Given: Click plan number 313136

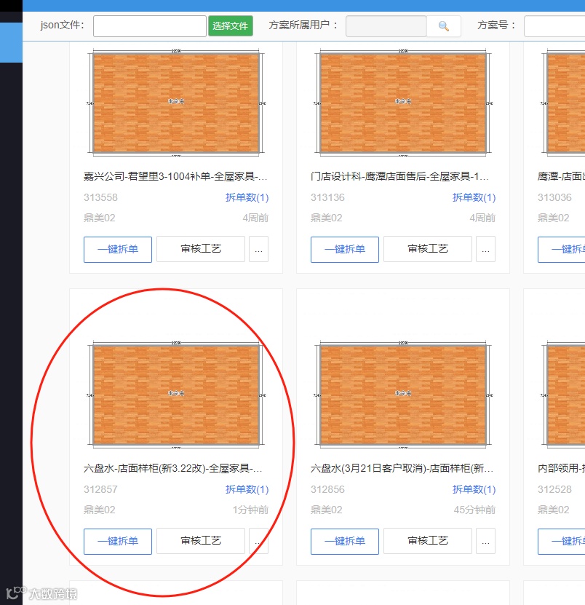Looking at the screenshot, I should [327, 197].
